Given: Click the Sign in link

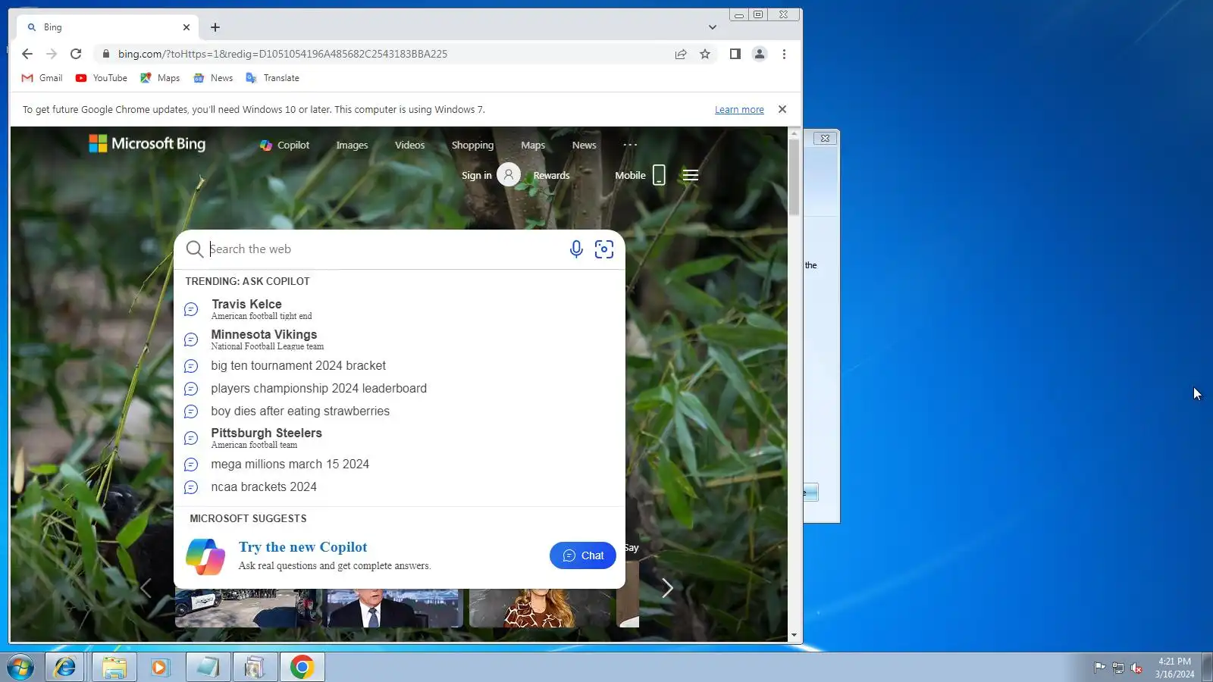Looking at the screenshot, I should point(477,175).
